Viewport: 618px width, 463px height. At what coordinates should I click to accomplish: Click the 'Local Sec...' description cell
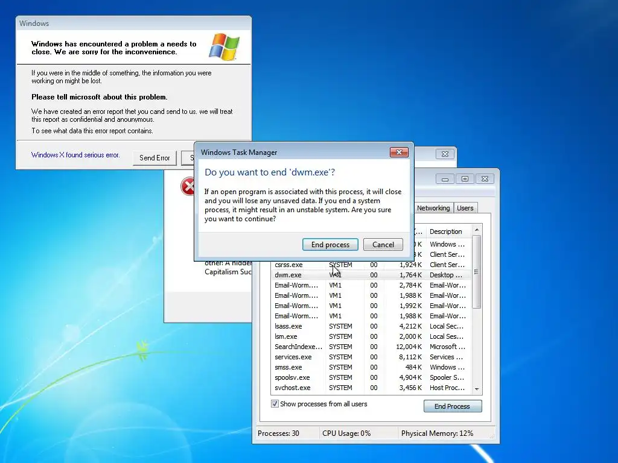point(447,326)
